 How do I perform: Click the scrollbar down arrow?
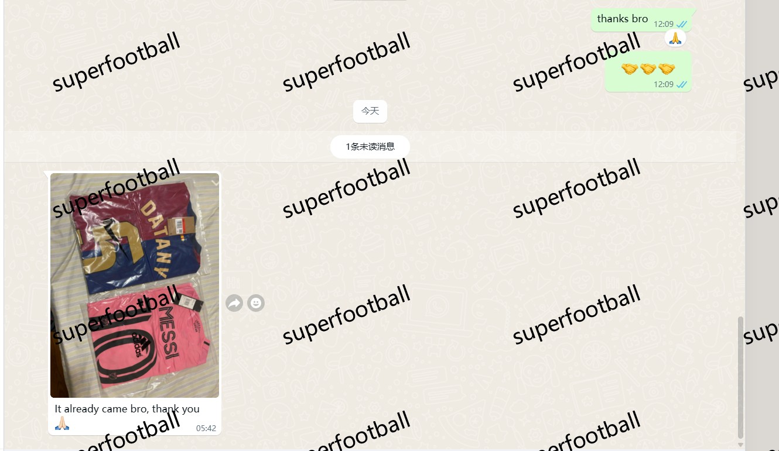(x=740, y=445)
